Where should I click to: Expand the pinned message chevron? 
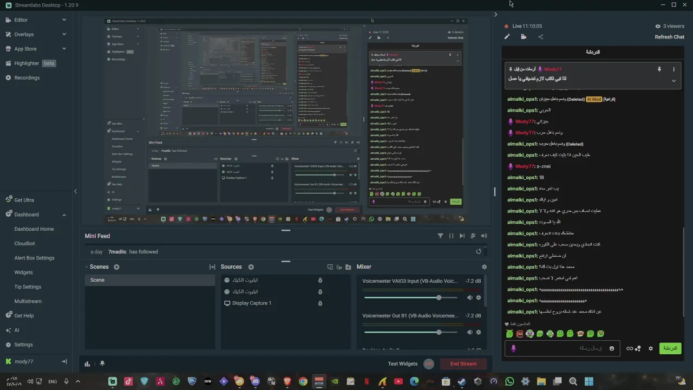(674, 81)
